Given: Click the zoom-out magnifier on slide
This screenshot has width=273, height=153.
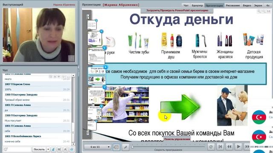Looking at the screenshot, I should [264, 11].
